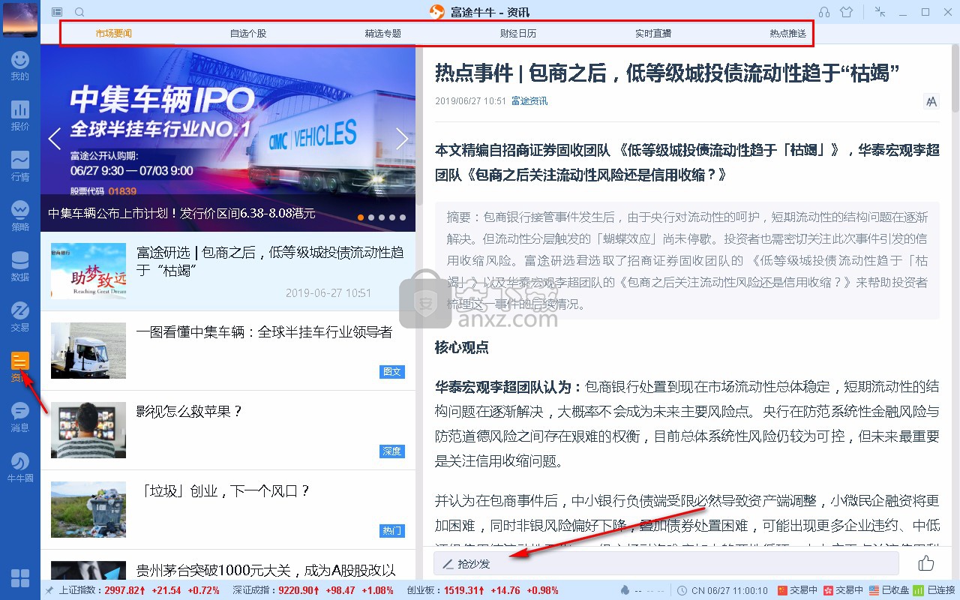Open the 行情 market section
The image size is (960, 600).
[20, 166]
